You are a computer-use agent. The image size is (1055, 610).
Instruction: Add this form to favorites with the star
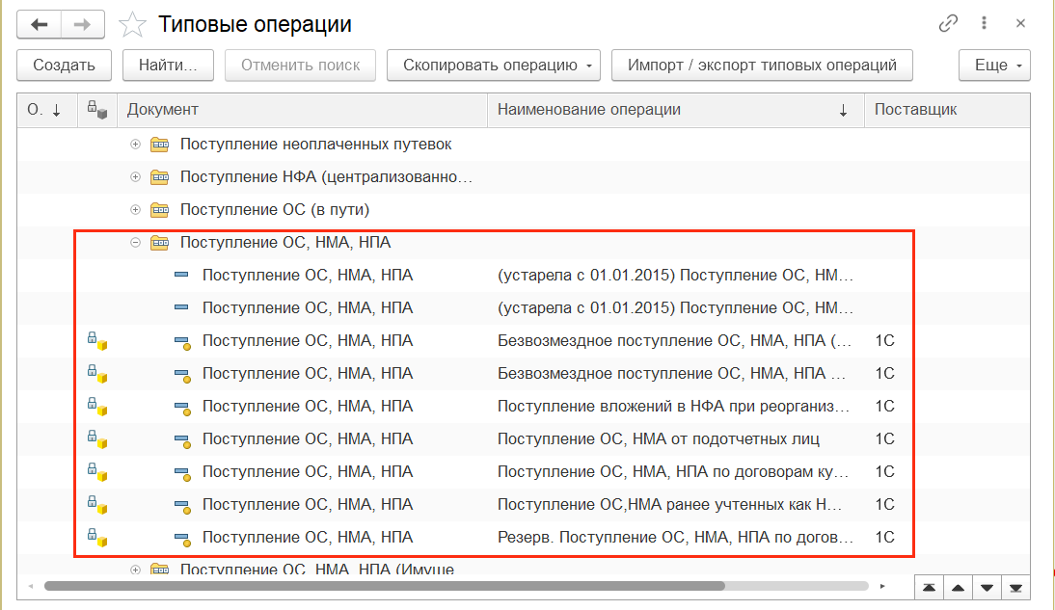[x=132, y=24]
